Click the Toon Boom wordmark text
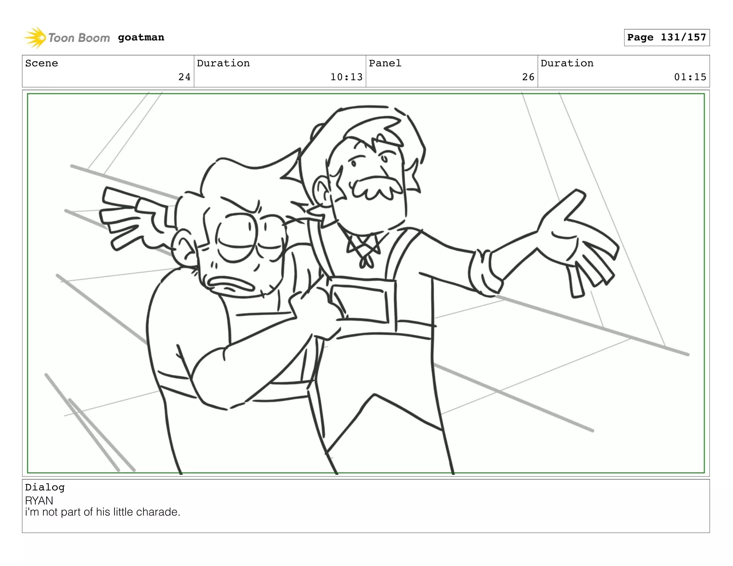The image size is (733, 566). point(79,38)
